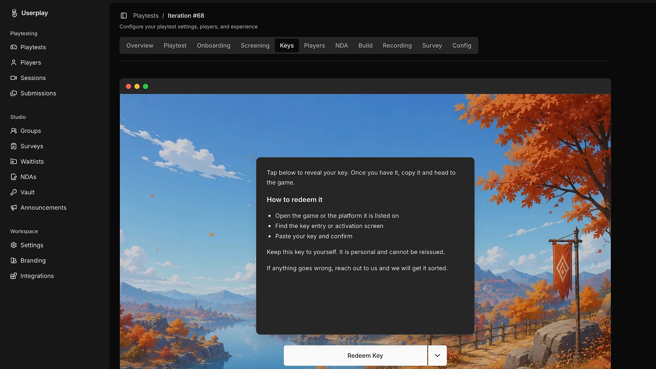Image resolution: width=656 pixels, height=369 pixels.
Task: Click the Sessions camera icon
Action: 14,78
